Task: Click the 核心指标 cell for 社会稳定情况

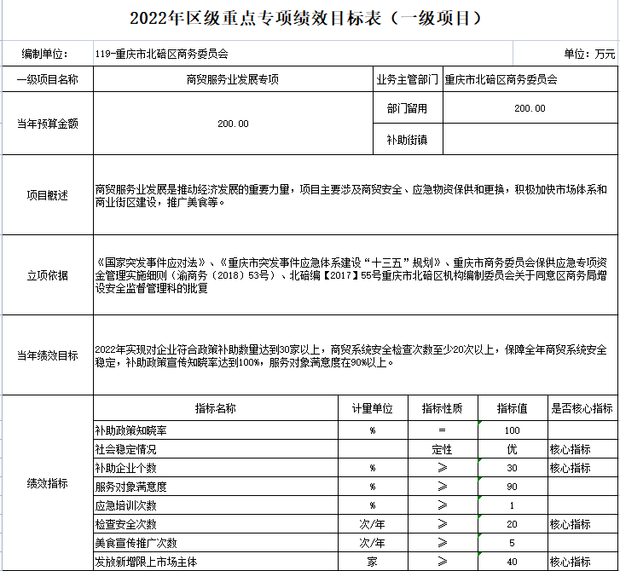Action: pyautogui.click(x=582, y=449)
